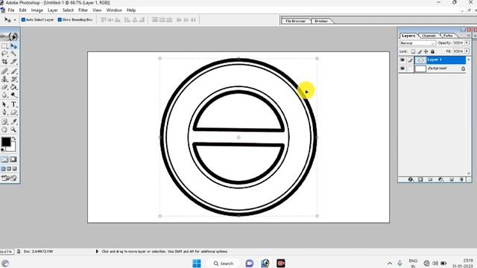Select the Notes tool
Screen dimensions: 477x268
pos(4,122)
